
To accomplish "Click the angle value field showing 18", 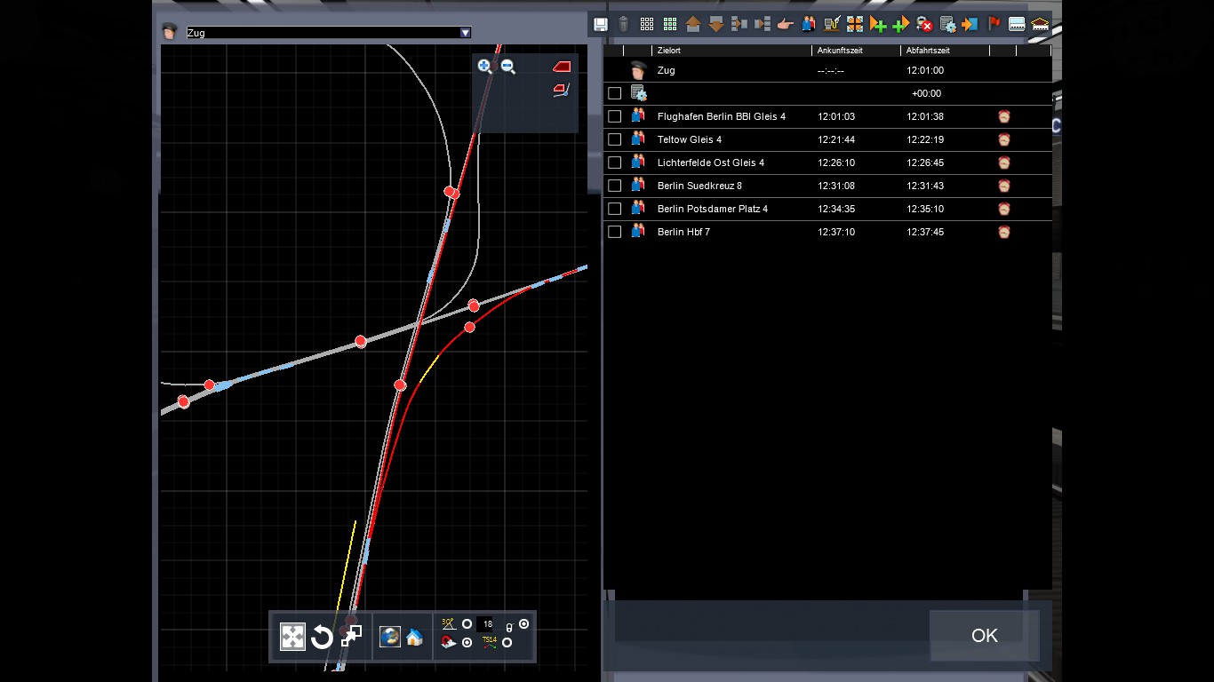I will 486,624.
